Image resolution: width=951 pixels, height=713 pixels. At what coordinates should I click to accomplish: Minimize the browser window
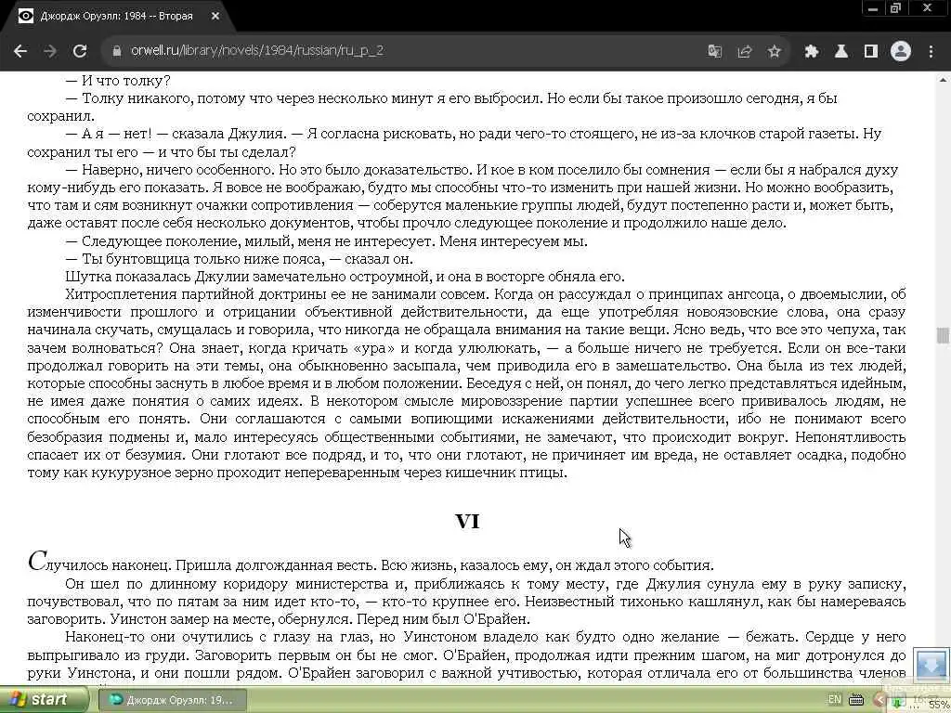click(873, 7)
